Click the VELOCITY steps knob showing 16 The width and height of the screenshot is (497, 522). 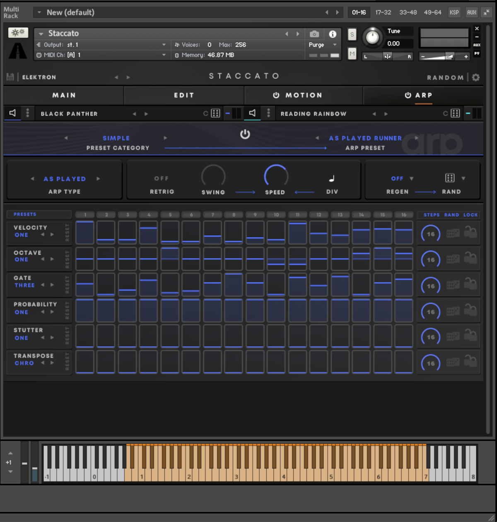tap(431, 234)
